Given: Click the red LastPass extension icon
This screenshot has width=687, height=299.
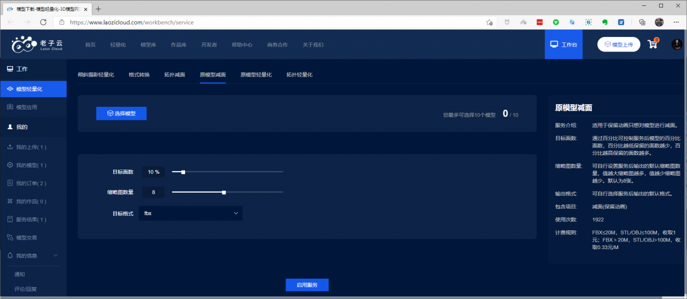Looking at the screenshot, I should point(539,22).
